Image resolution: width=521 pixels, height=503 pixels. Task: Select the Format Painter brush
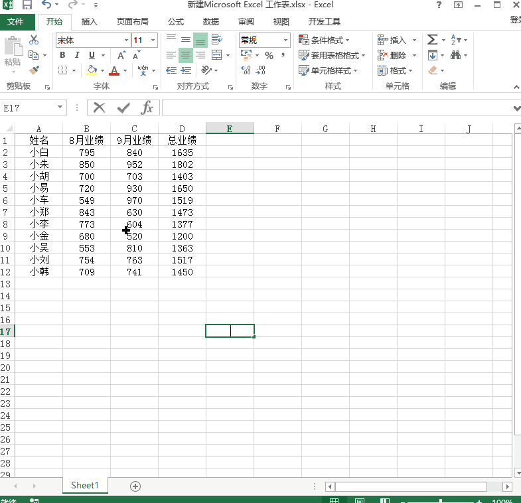[34, 70]
